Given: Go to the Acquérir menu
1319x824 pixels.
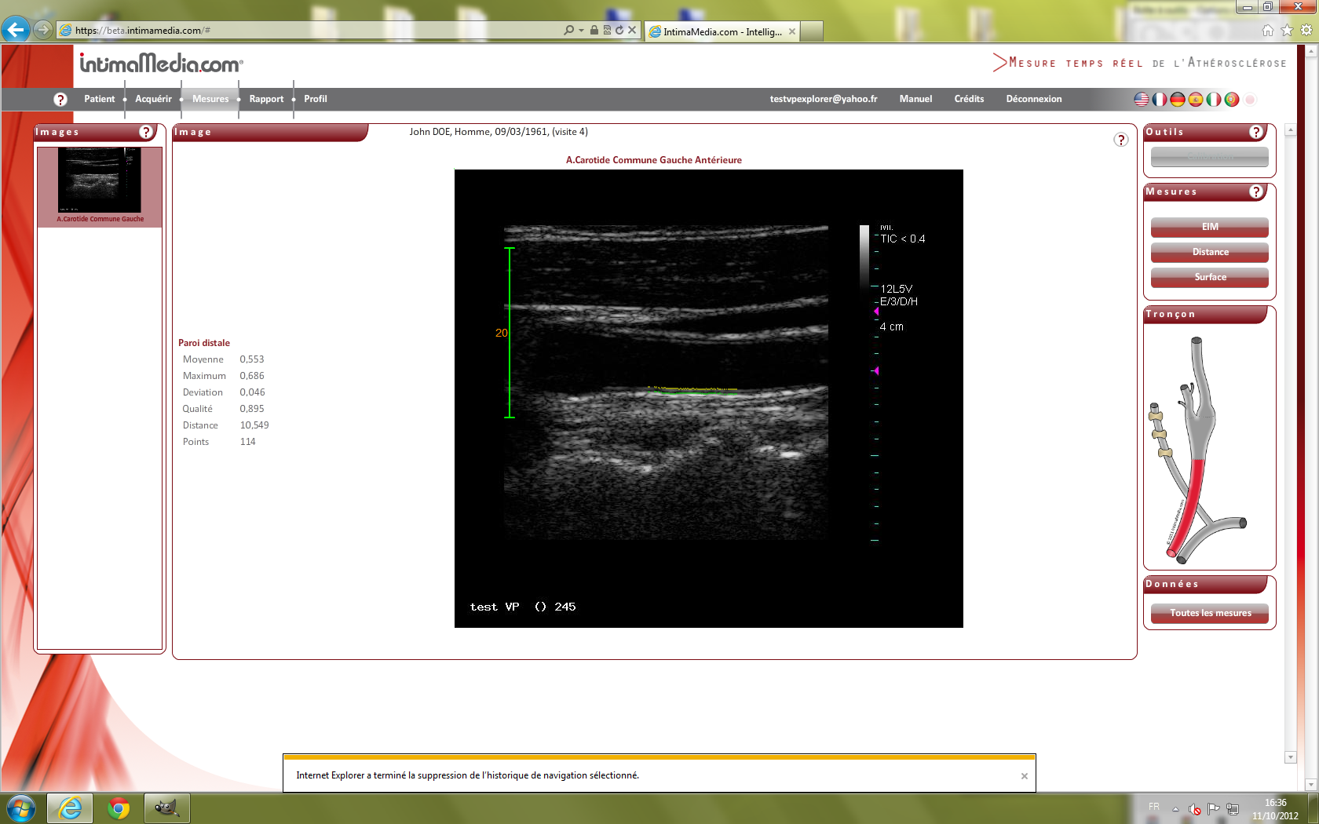Looking at the screenshot, I should tap(153, 99).
